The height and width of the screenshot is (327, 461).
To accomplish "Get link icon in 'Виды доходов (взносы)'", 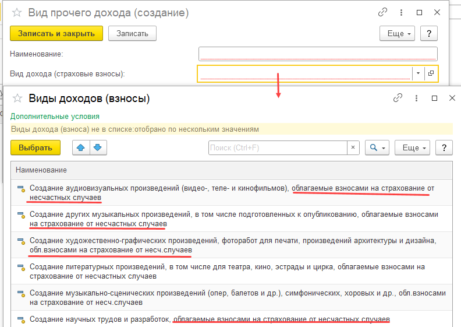I will tap(398, 98).
